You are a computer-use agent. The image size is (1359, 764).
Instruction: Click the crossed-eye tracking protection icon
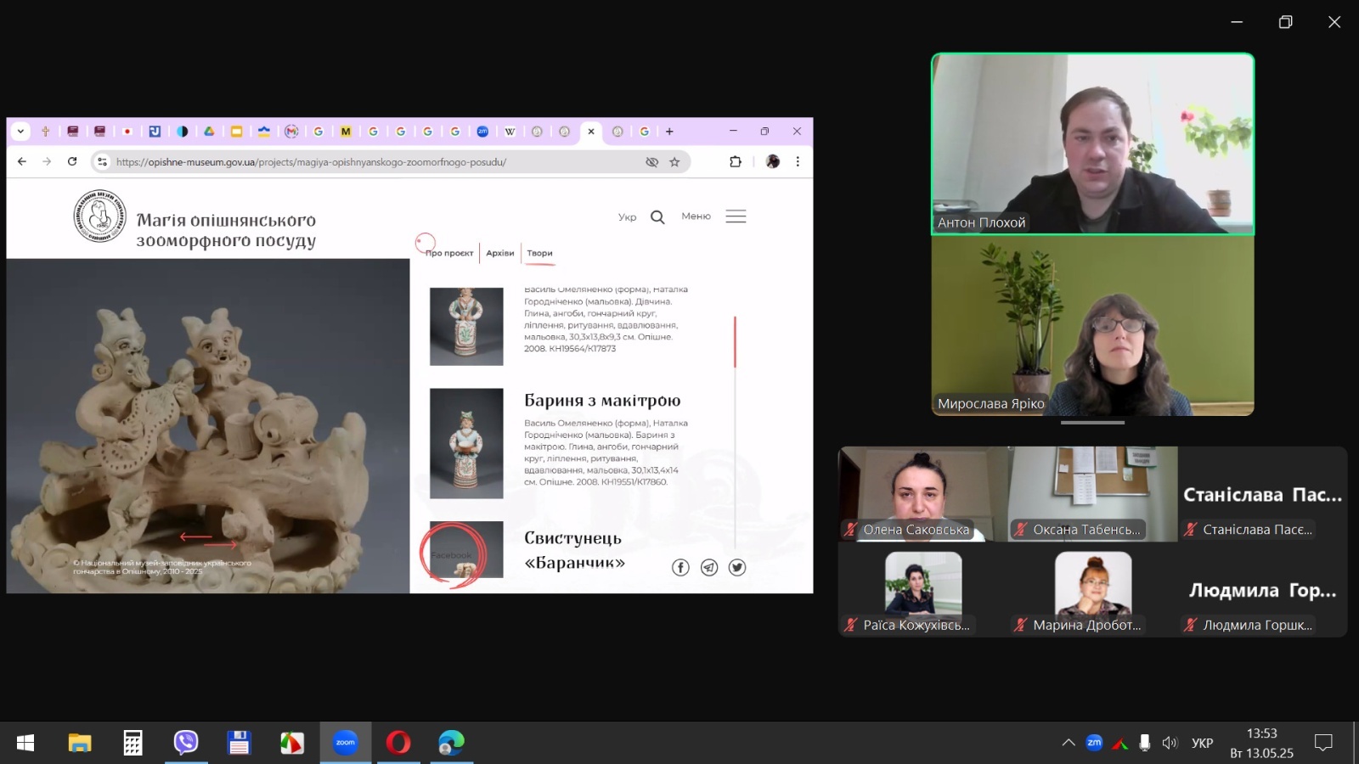click(x=651, y=162)
